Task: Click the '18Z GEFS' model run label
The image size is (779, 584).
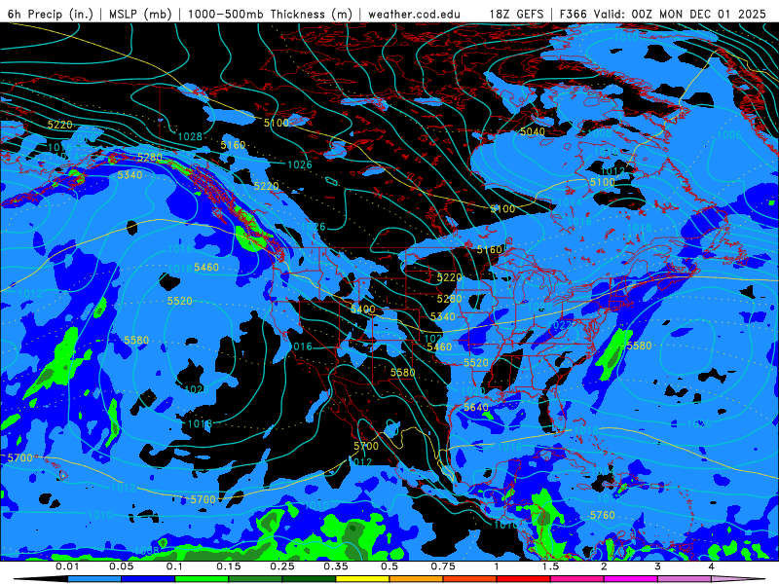Action: [517, 14]
